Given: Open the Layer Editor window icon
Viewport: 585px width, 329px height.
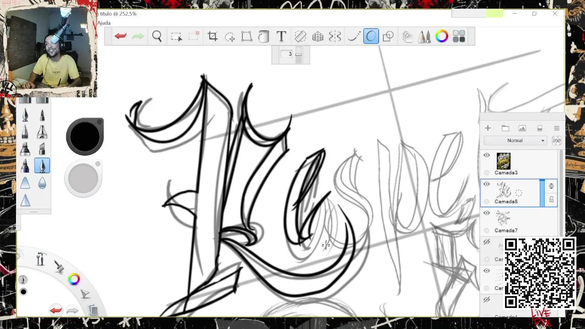Looking at the screenshot, I should point(407,37).
